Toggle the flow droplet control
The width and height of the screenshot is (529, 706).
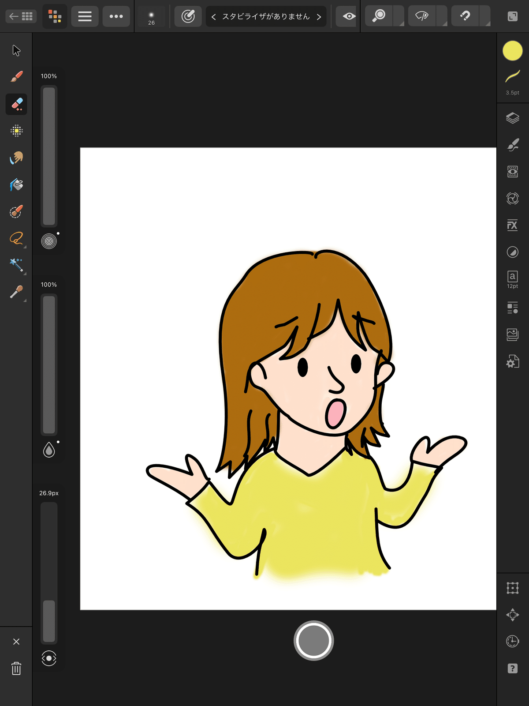(x=49, y=450)
